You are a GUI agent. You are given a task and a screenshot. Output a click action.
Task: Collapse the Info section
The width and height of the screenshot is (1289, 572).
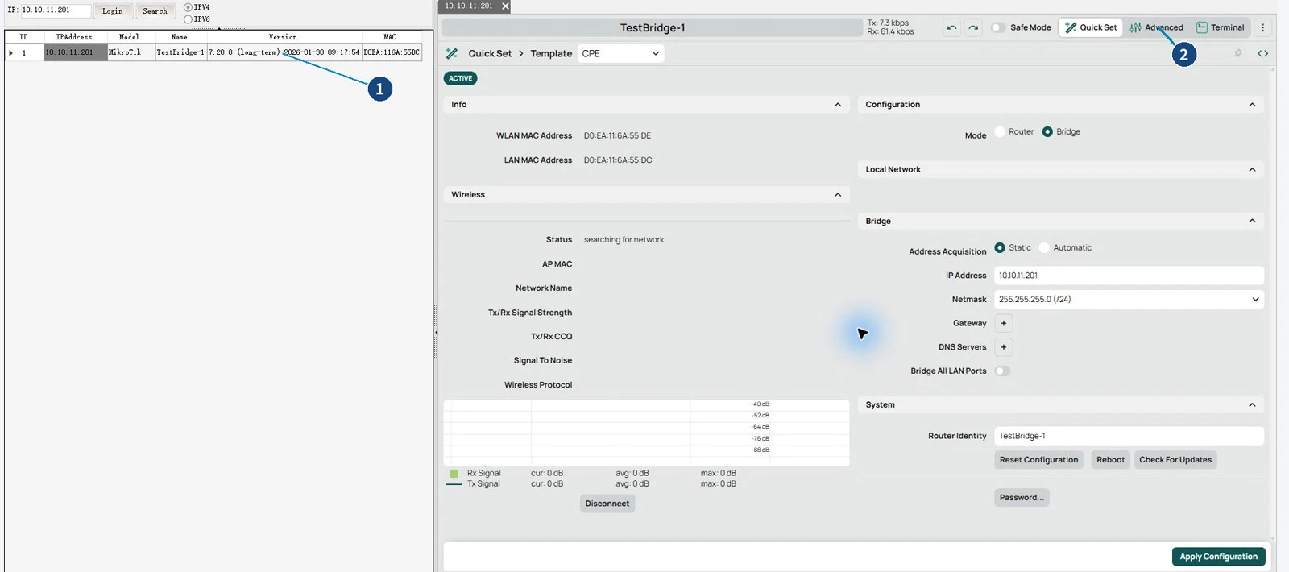838,105
